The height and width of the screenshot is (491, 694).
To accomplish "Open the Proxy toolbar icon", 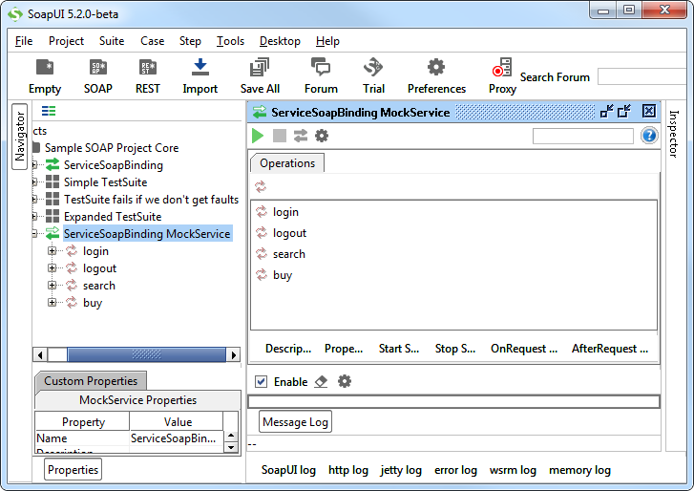I will point(502,76).
